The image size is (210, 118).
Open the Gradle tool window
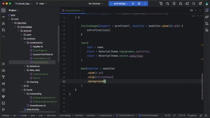pyautogui.click(x=207, y=17)
